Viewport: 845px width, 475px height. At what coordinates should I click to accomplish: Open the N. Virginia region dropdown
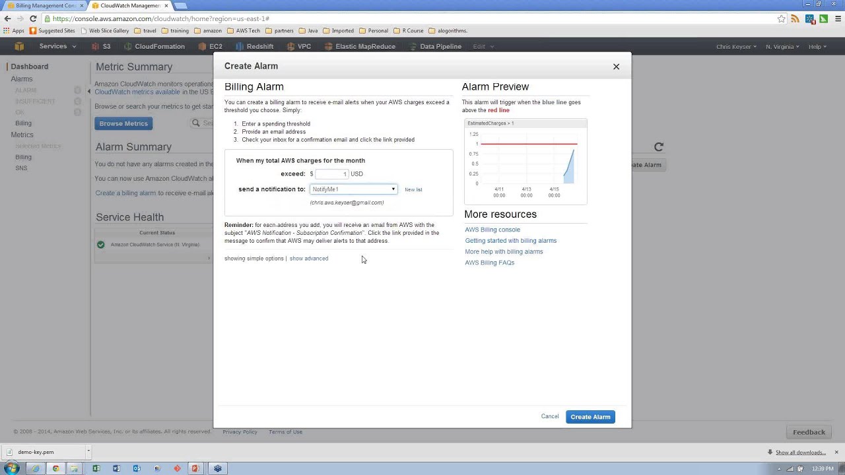782,47
